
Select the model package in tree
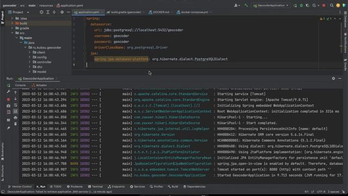point(41,71)
